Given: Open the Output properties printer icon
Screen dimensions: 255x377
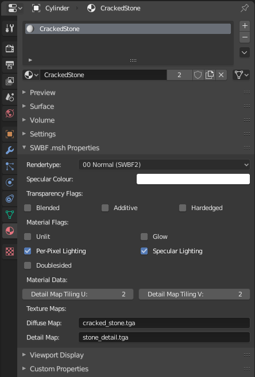Looking at the screenshot, I should [x=10, y=65].
